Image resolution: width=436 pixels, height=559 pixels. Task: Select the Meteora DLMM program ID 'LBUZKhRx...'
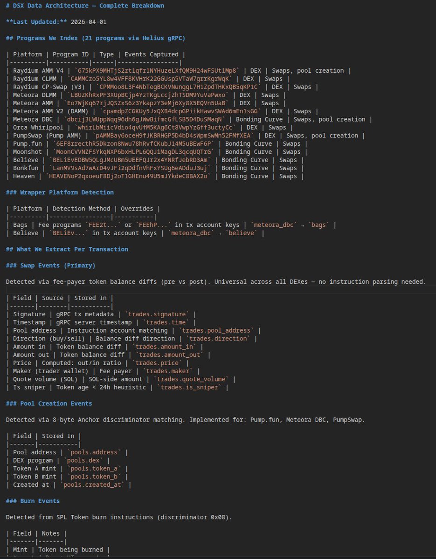click(x=150, y=95)
